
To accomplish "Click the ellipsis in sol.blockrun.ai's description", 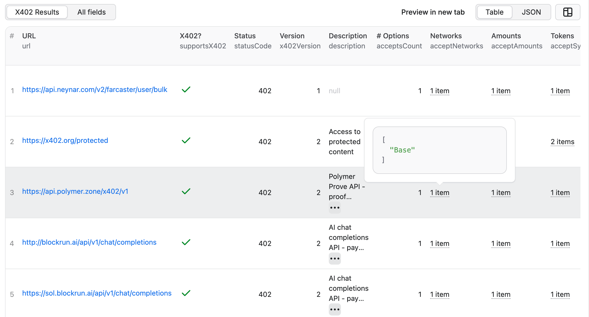I will 335,309.
